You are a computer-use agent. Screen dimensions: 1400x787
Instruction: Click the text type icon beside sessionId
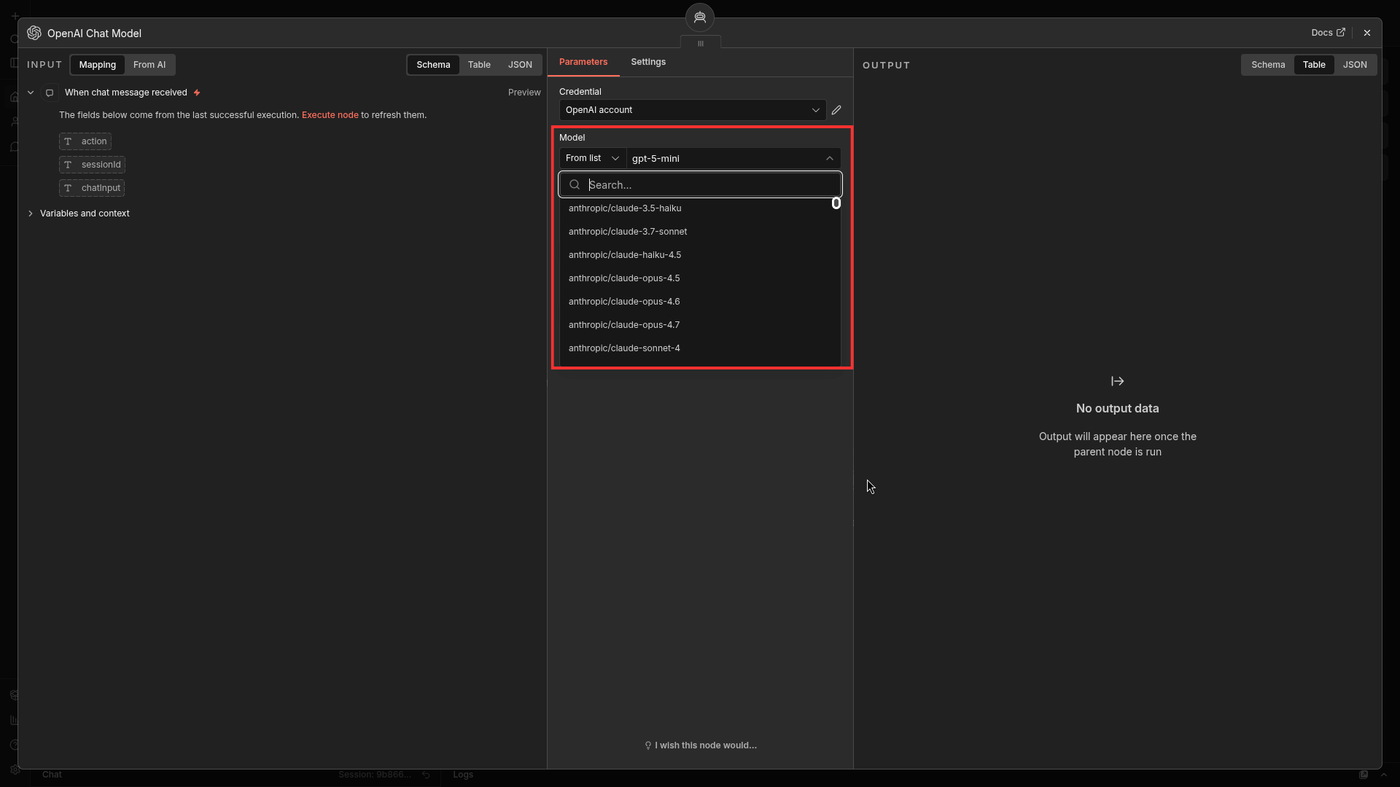pos(68,165)
